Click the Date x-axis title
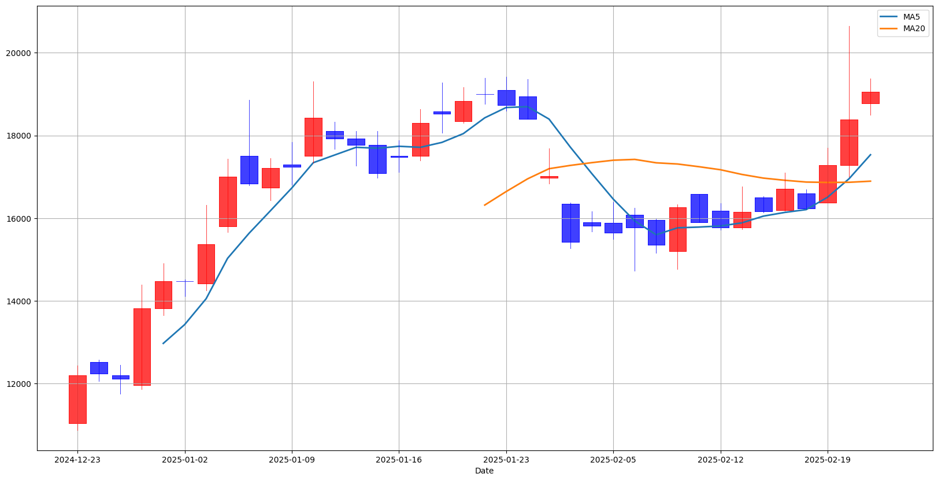 click(x=484, y=471)
